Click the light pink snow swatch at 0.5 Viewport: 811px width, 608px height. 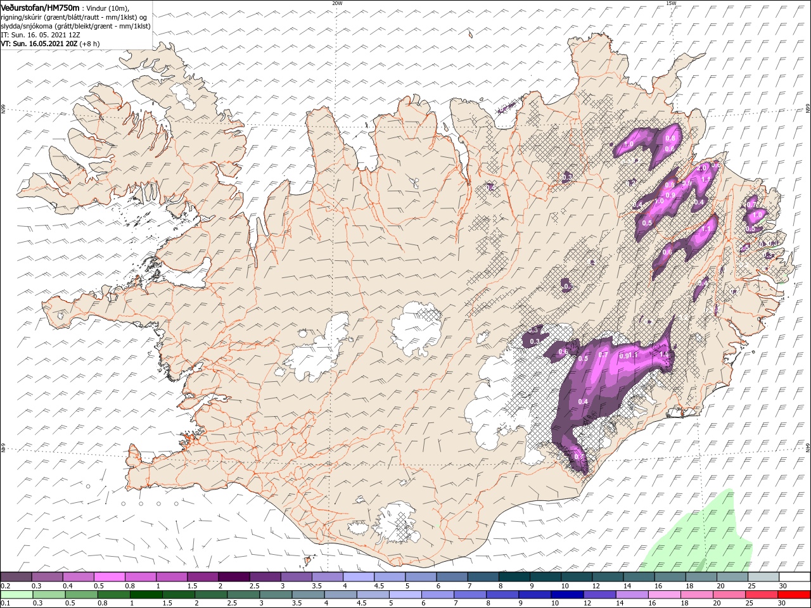pyautogui.click(x=109, y=577)
